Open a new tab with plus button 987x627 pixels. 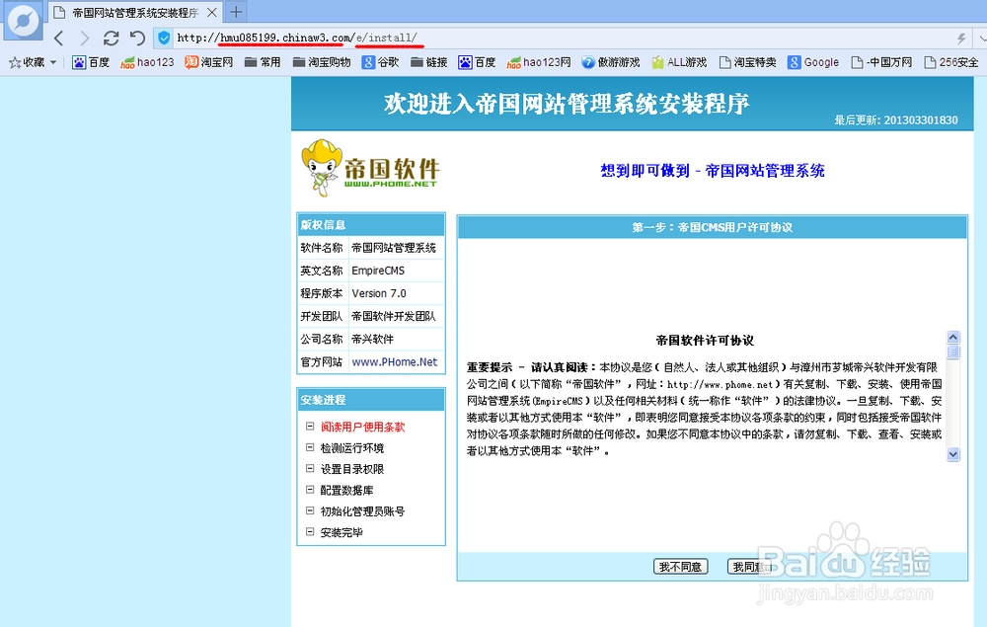click(x=236, y=12)
